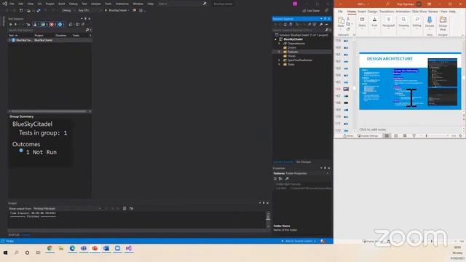Switch PowerPoint to Normal view in status bar
466x262 pixels.
387,135
